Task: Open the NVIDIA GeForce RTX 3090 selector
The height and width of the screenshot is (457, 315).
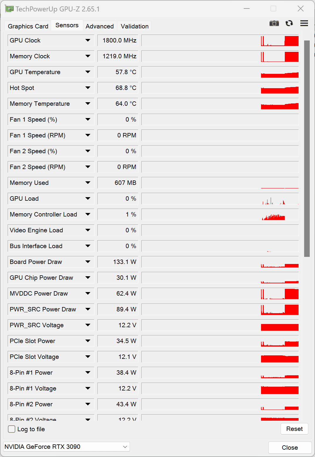Action: (66, 447)
